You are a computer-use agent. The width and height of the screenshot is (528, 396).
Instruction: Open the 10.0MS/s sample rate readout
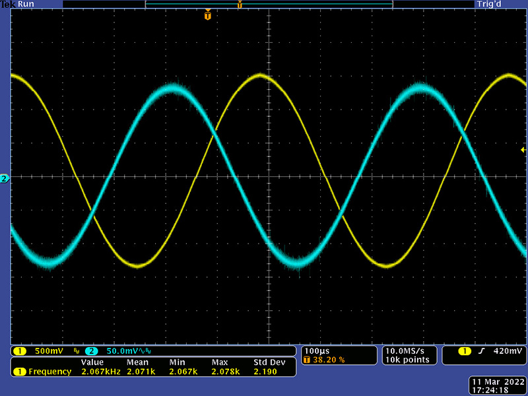[x=407, y=350]
